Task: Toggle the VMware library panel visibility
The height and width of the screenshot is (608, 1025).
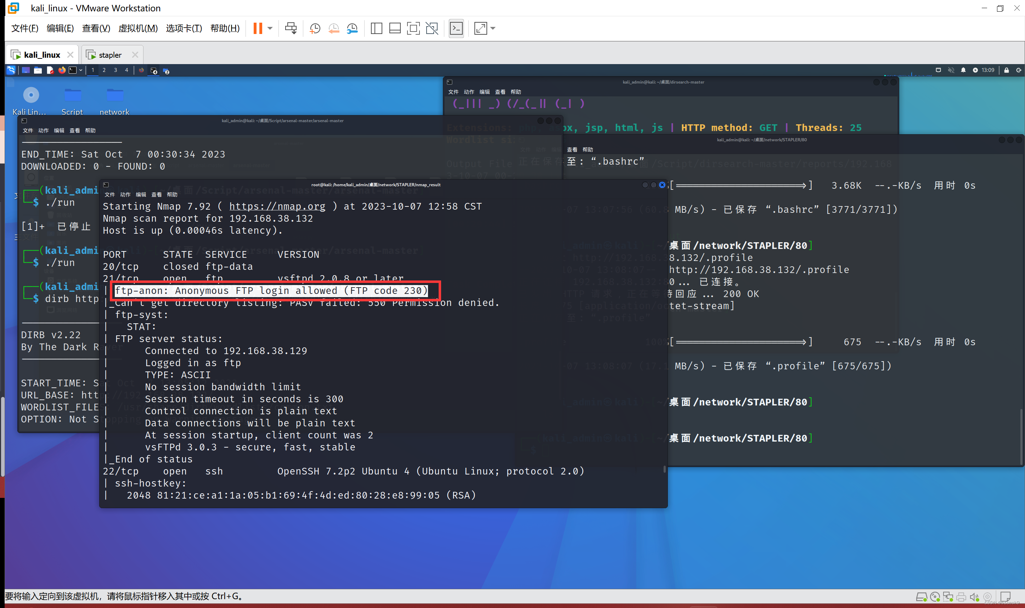Action: click(x=376, y=28)
